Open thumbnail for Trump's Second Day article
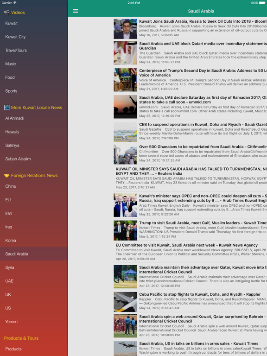Viewport: 267px width, 356px height. pyautogui.click(x=125, y=80)
